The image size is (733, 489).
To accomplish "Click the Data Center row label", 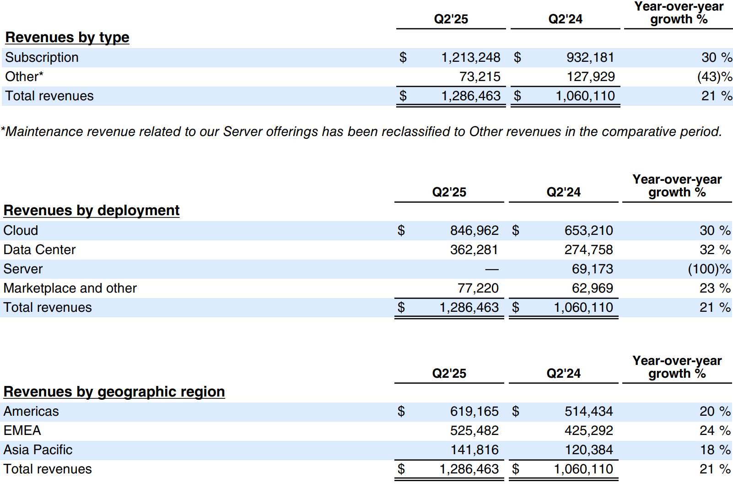I will [39, 250].
